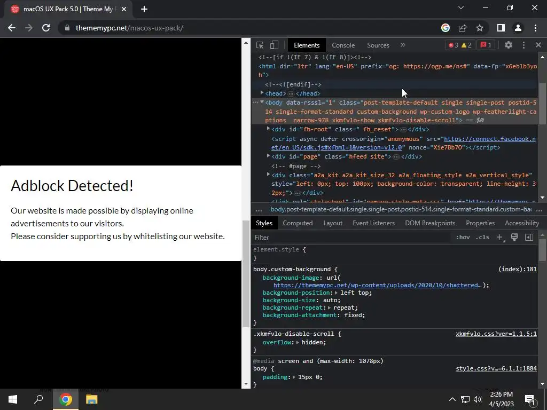547x410 pixels.
Task: Open DevTools customize three-dot menu
Action: (523, 45)
